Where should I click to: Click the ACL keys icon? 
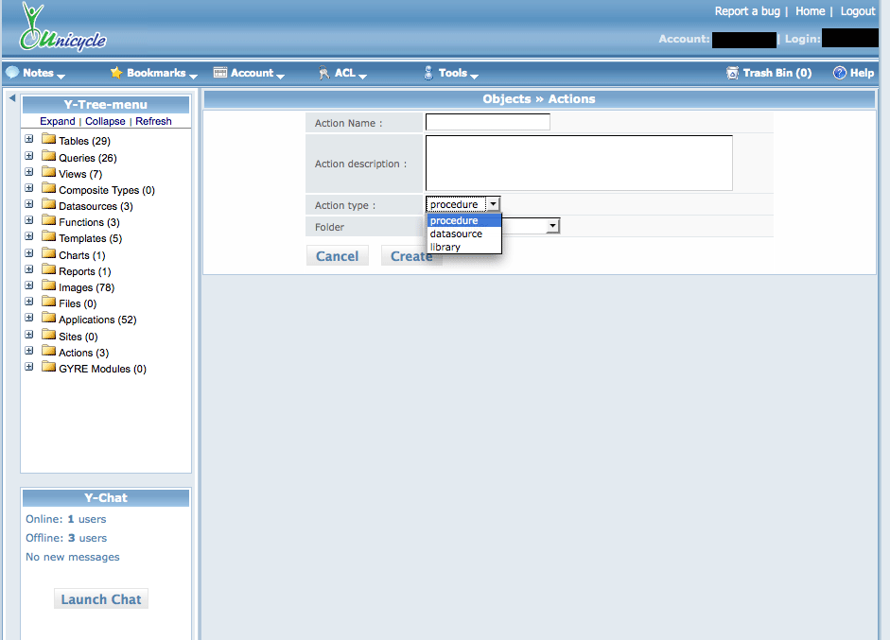[323, 73]
